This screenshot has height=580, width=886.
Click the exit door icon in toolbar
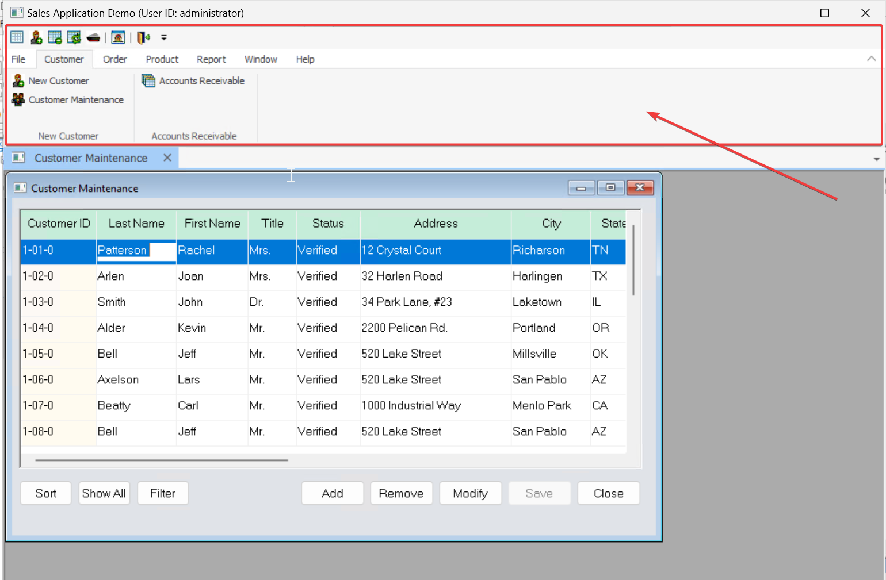coord(143,37)
